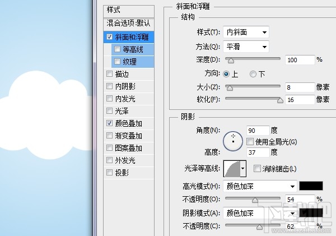Select the 下 direction radio button
Screen dimensions: 336x236
pyautogui.click(x=253, y=74)
